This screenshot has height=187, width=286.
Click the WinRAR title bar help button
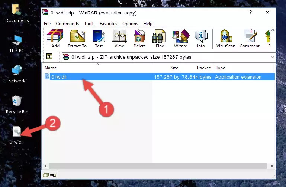click(251, 13)
